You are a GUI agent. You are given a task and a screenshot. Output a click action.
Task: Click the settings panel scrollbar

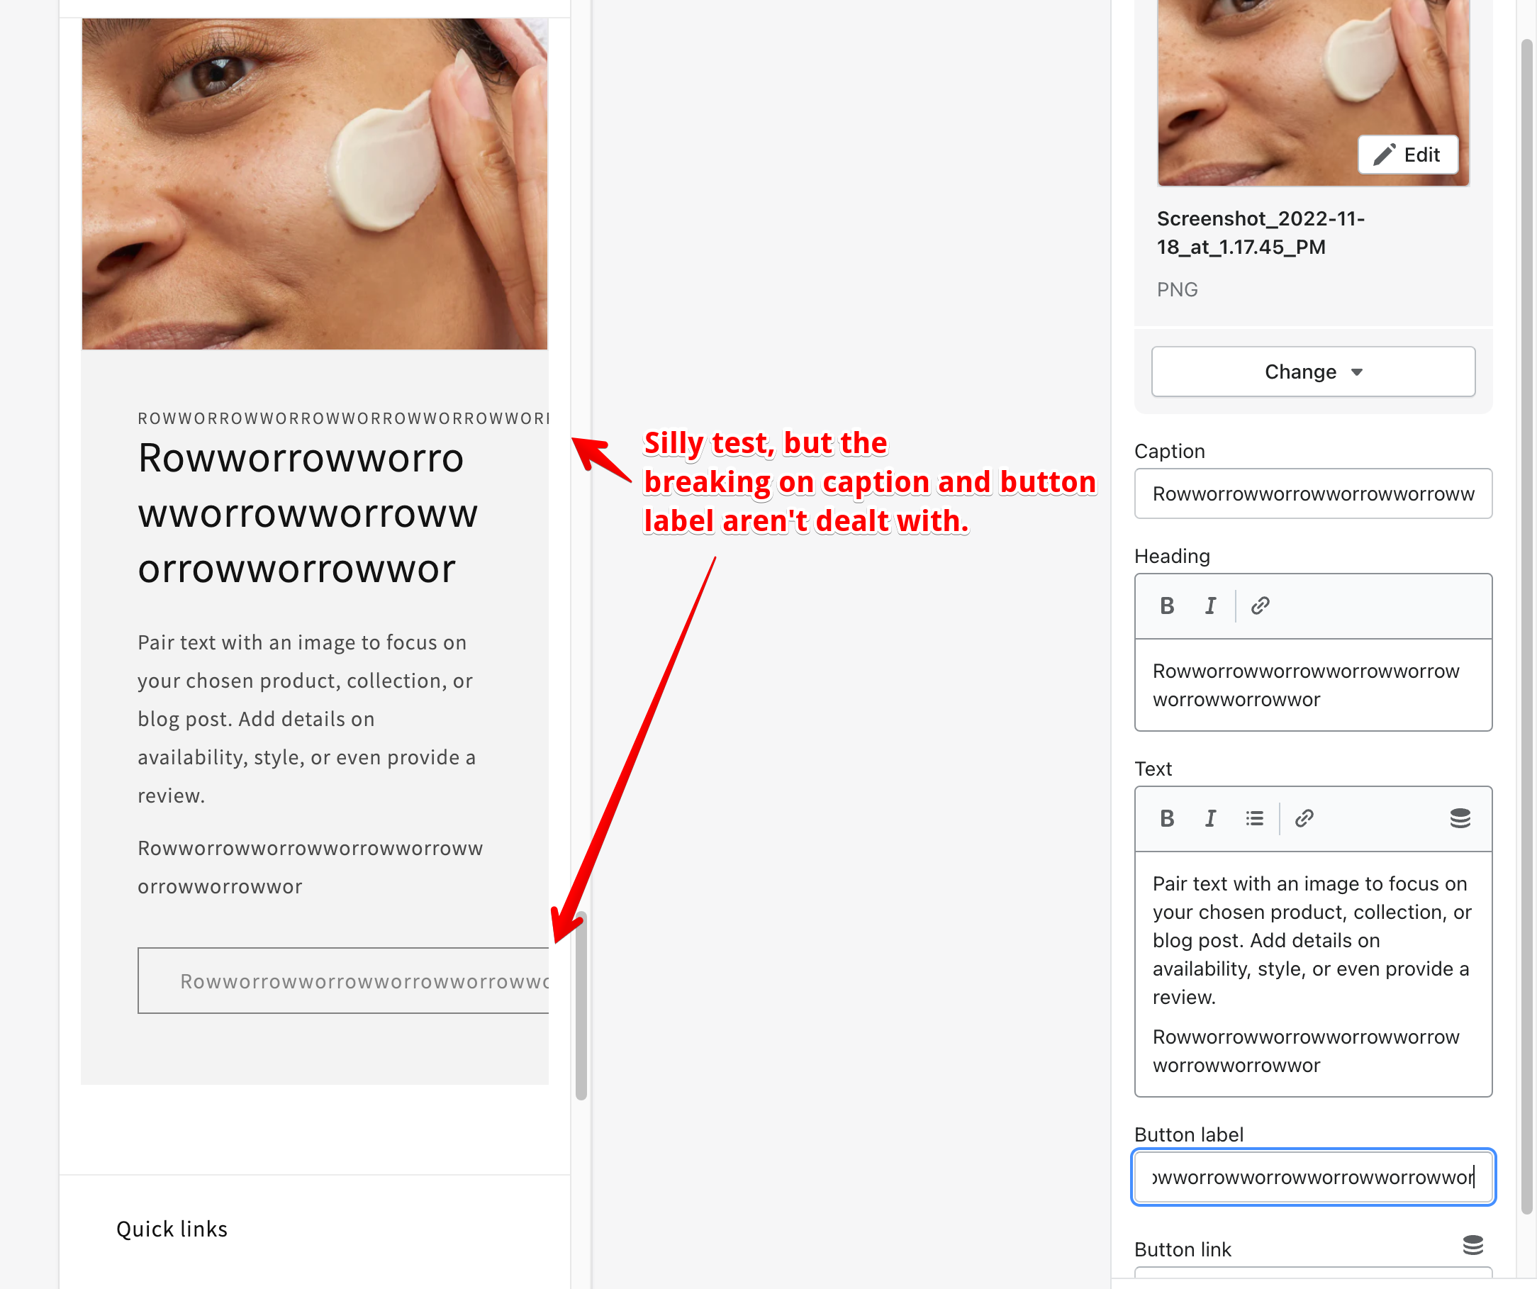pyautogui.click(x=1527, y=623)
